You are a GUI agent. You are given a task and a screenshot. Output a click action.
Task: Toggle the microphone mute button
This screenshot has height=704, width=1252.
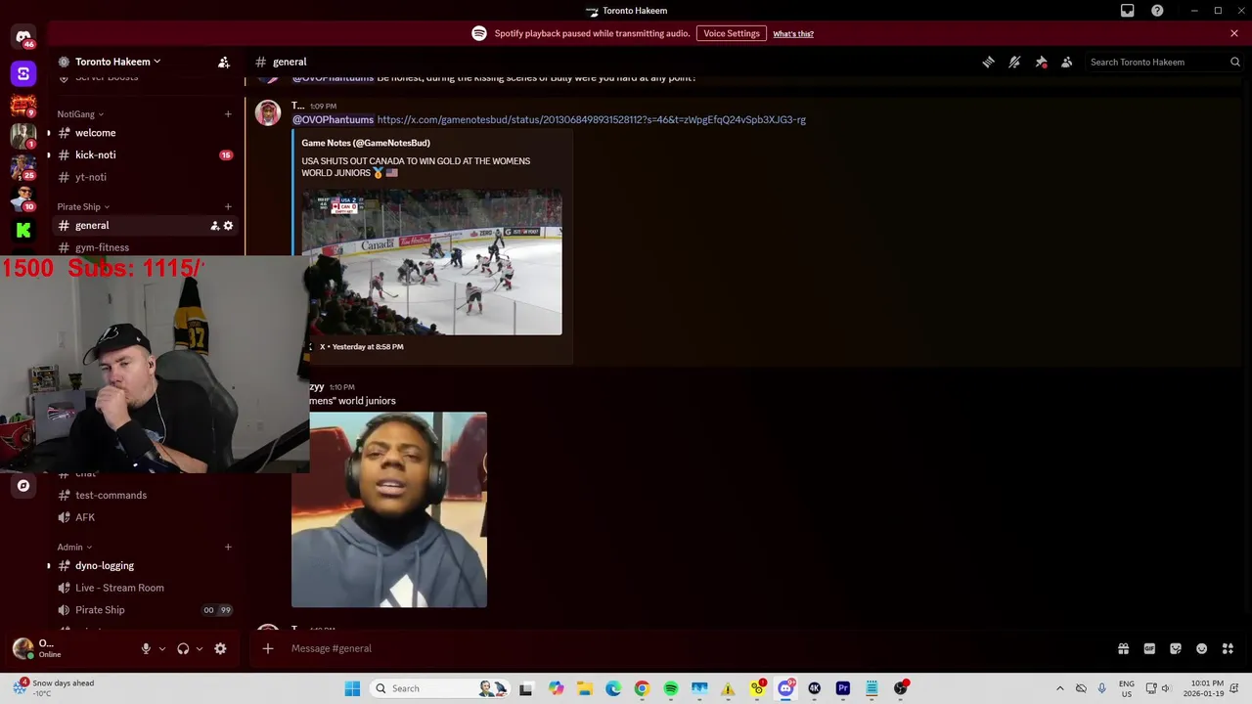pos(146,648)
